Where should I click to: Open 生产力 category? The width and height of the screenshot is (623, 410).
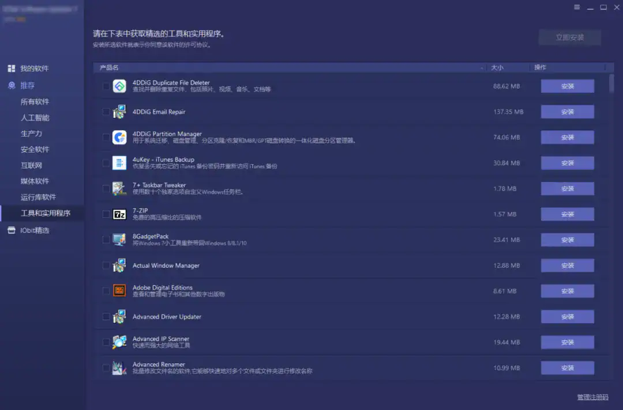tap(31, 134)
